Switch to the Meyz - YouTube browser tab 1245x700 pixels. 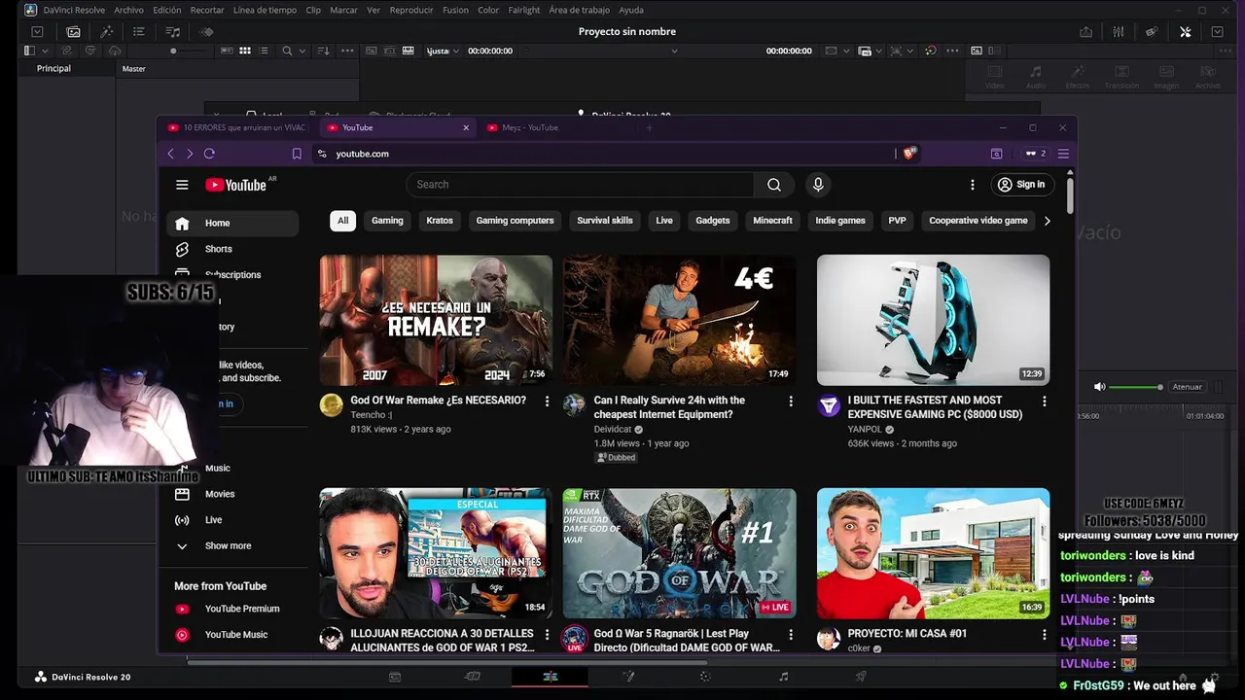[x=530, y=127]
